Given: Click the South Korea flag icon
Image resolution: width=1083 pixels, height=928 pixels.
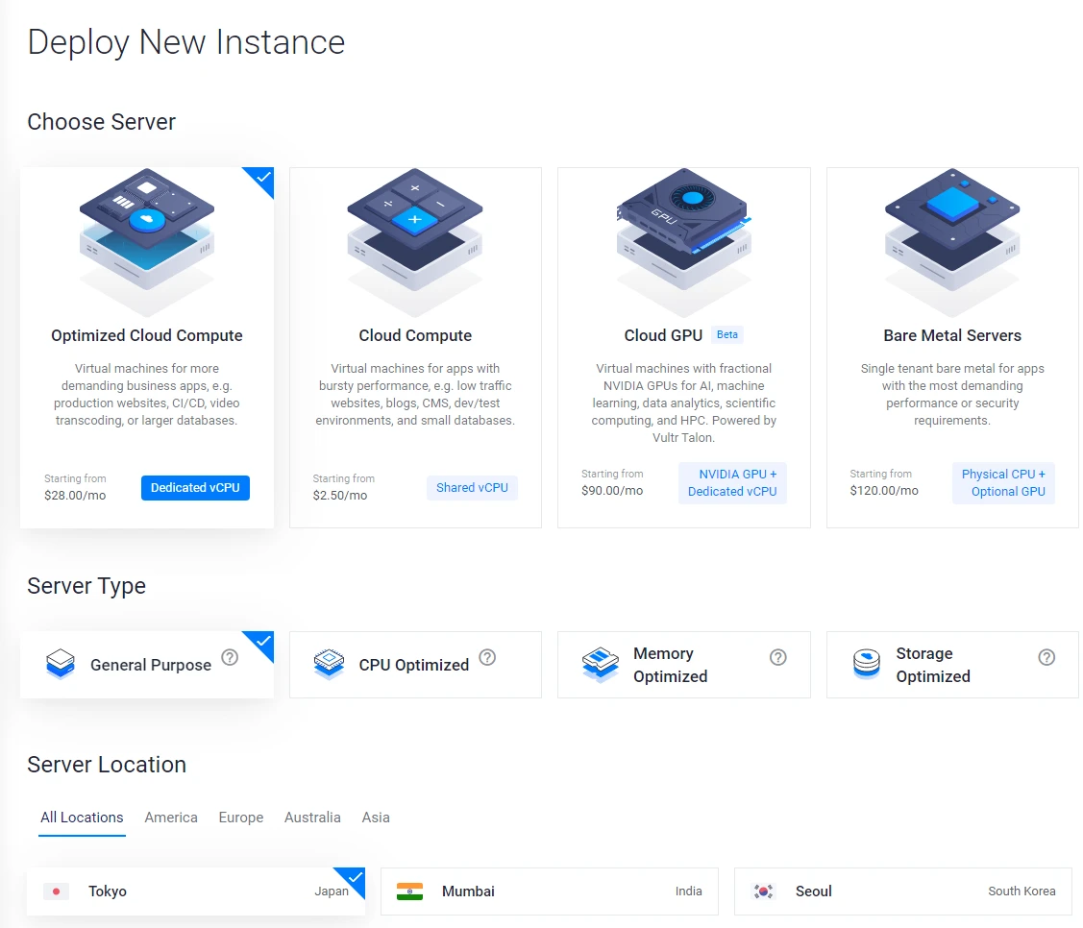Looking at the screenshot, I should click(763, 891).
